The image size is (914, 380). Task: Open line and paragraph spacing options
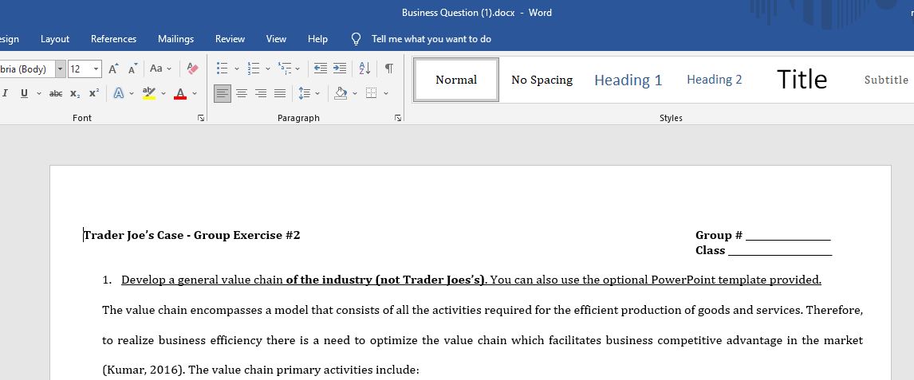tap(305, 93)
